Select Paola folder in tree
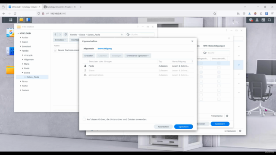This screenshot has height=155, width=276. coord(27,68)
